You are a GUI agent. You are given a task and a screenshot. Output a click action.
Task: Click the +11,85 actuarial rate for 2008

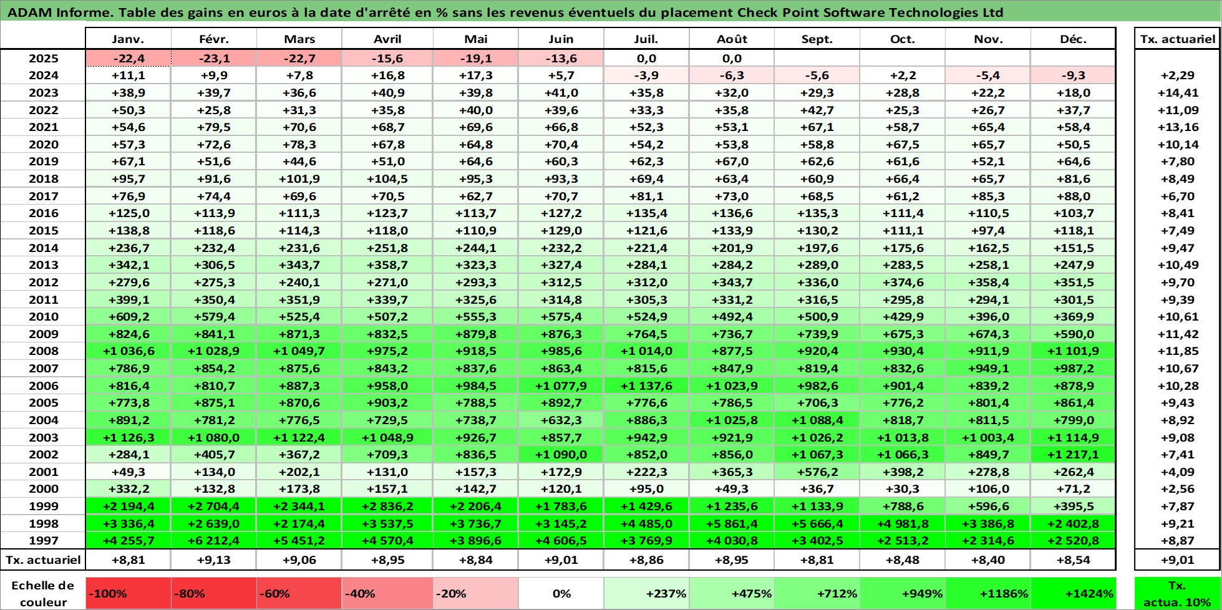coord(1177,351)
